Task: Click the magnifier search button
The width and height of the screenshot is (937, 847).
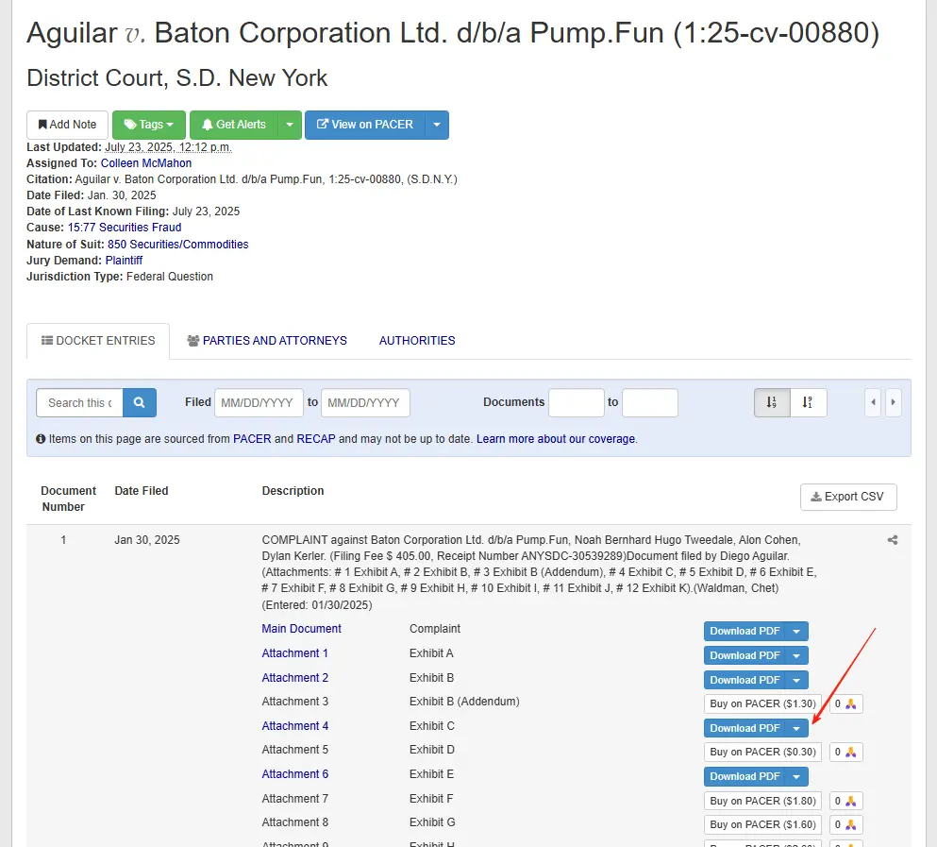Action: 140,402
